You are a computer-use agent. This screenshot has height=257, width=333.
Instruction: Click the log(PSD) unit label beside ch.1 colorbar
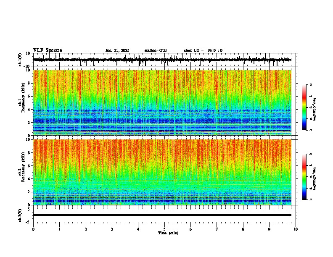pos(315,110)
